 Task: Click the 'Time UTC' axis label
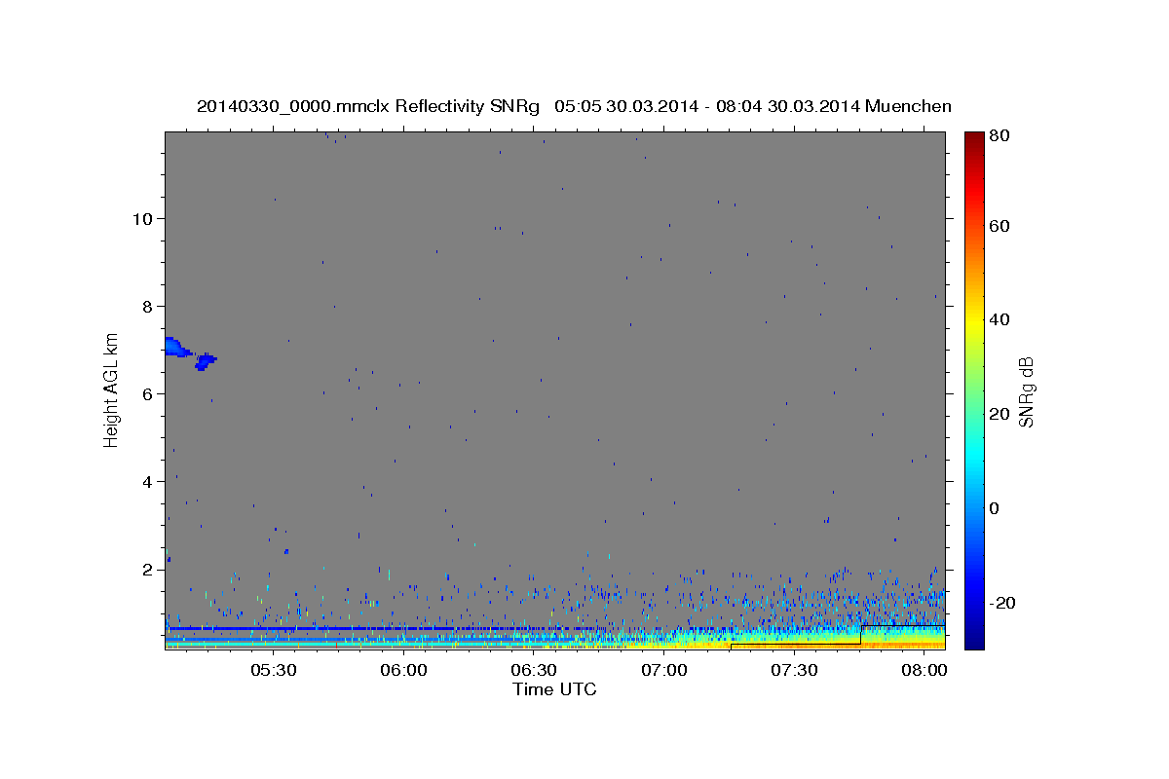coord(554,689)
